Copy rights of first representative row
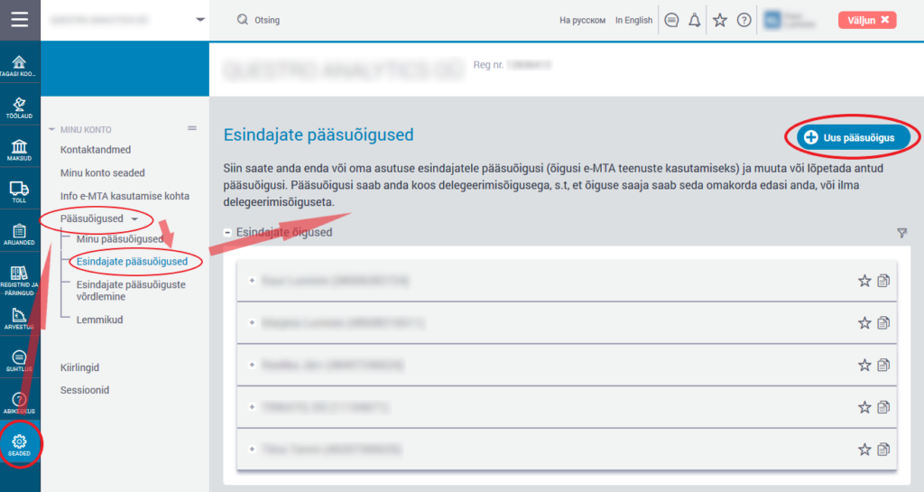This screenshot has height=492, width=924. pos(883,281)
